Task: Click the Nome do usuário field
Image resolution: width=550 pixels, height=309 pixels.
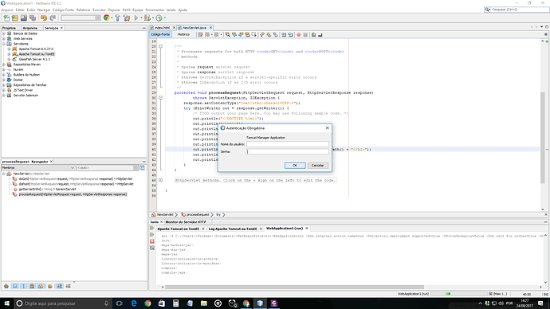Action: (288, 144)
